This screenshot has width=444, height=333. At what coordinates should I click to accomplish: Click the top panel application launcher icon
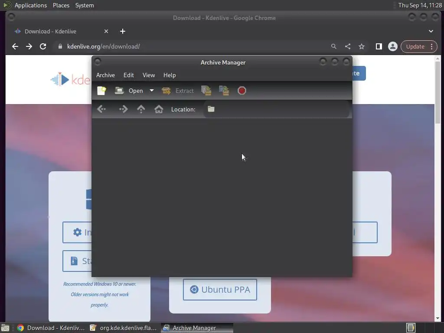click(x=7, y=5)
